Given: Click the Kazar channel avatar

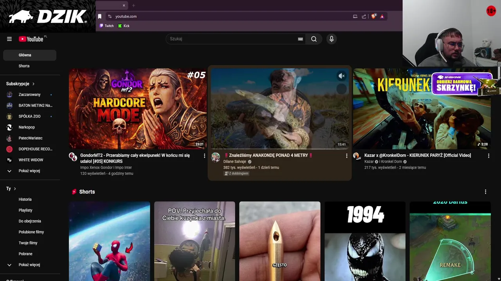Looking at the screenshot, I should pyautogui.click(x=357, y=156).
